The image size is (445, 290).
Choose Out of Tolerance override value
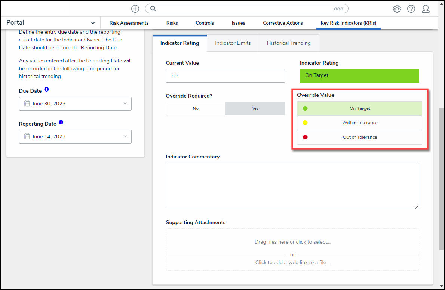point(359,137)
